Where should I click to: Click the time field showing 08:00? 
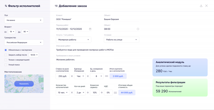coord(122,29)
